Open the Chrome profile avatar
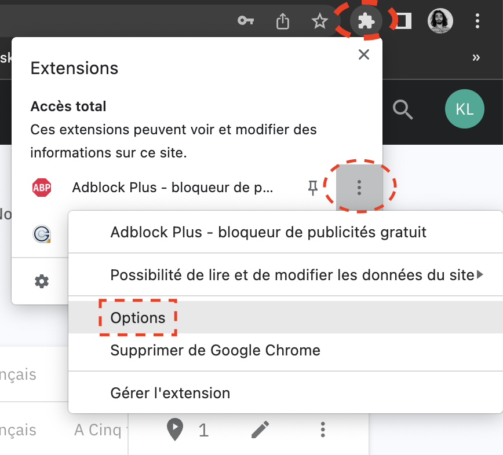 tap(440, 21)
